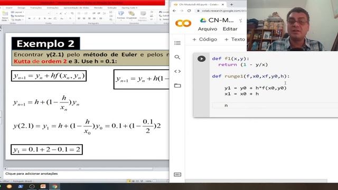The image size is (338, 190).
Task: Close the CN-Modulo8 Colab tab
Action: tap(223, 4)
